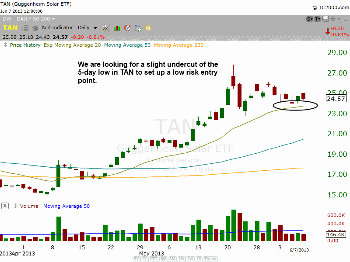Click the calendar-with-plus icon
Viewport: 350px width, 262px height.
[x=138, y=28]
